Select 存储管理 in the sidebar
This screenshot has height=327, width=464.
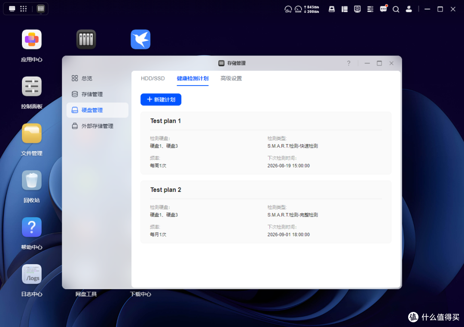(98, 94)
